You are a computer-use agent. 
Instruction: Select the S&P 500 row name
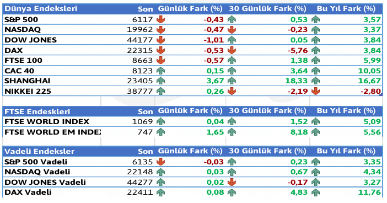(21, 19)
